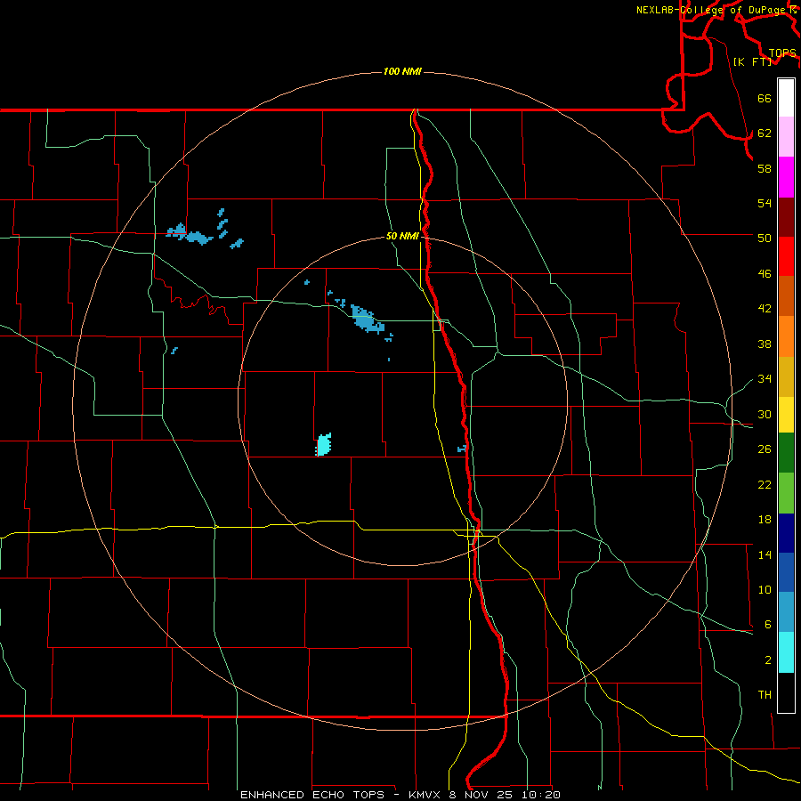Click the 66 value on the legend scale
The width and height of the screenshot is (801, 801).
click(x=765, y=99)
